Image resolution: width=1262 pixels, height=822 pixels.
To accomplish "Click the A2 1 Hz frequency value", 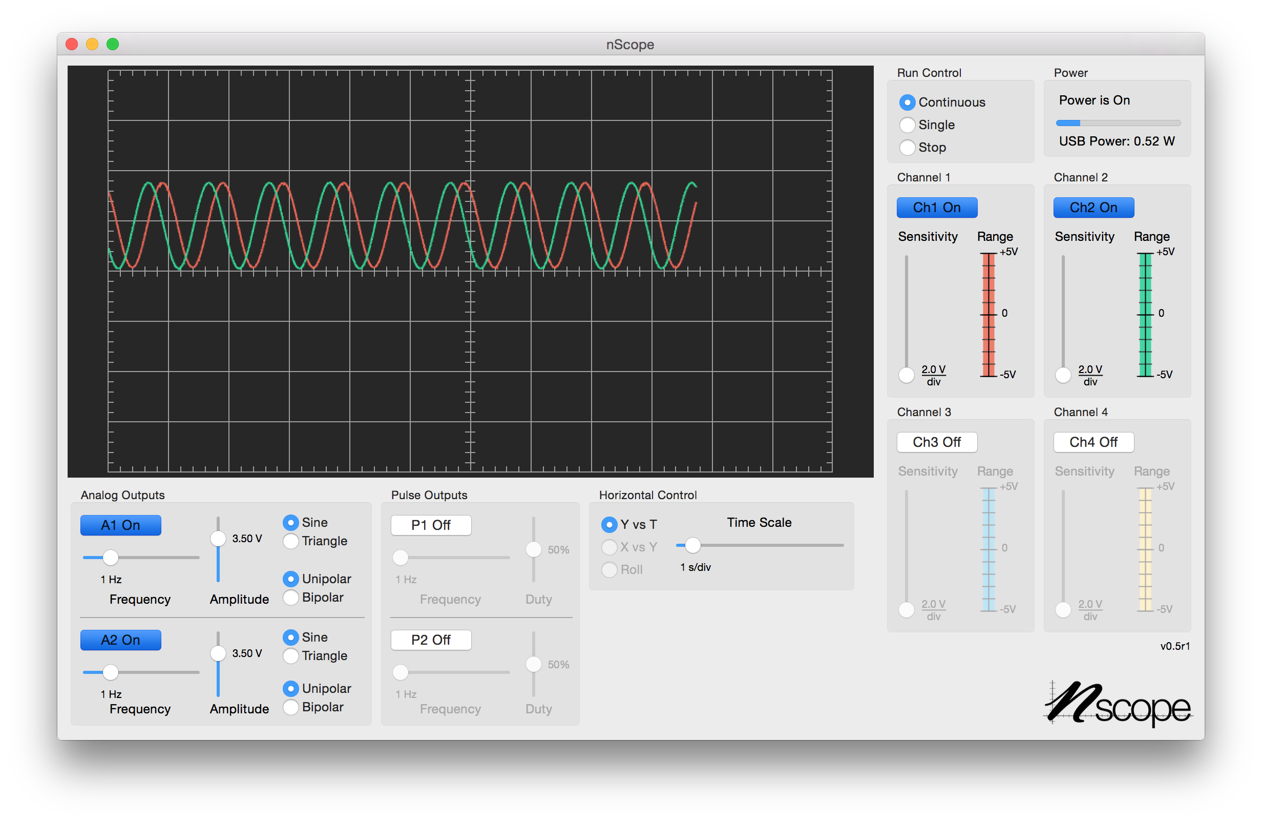I will tap(111, 694).
